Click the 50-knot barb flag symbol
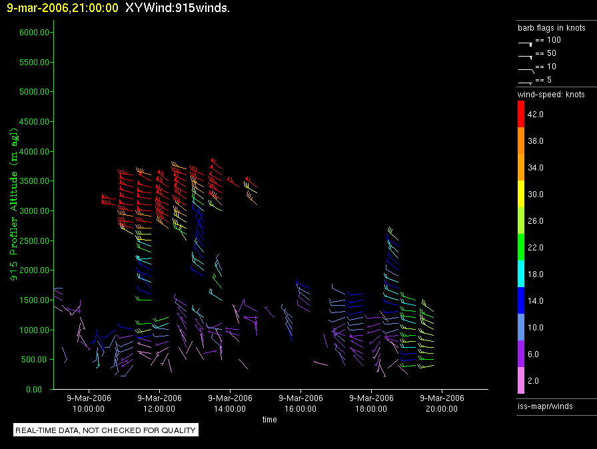The height and width of the screenshot is (449, 597). click(526, 55)
